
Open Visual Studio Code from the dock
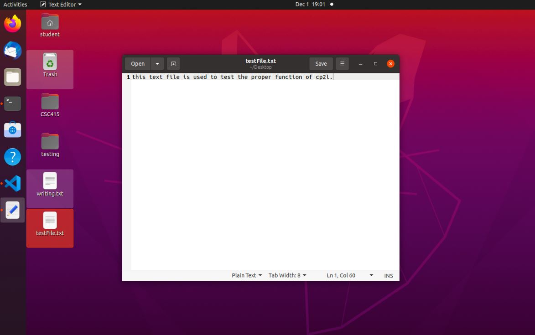(x=13, y=184)
